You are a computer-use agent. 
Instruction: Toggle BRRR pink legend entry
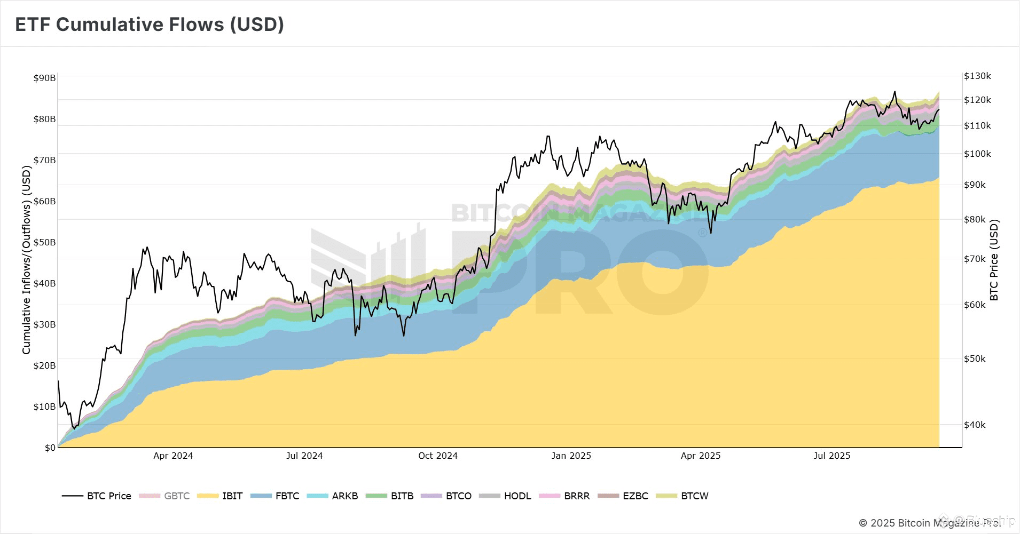point(564,496)
